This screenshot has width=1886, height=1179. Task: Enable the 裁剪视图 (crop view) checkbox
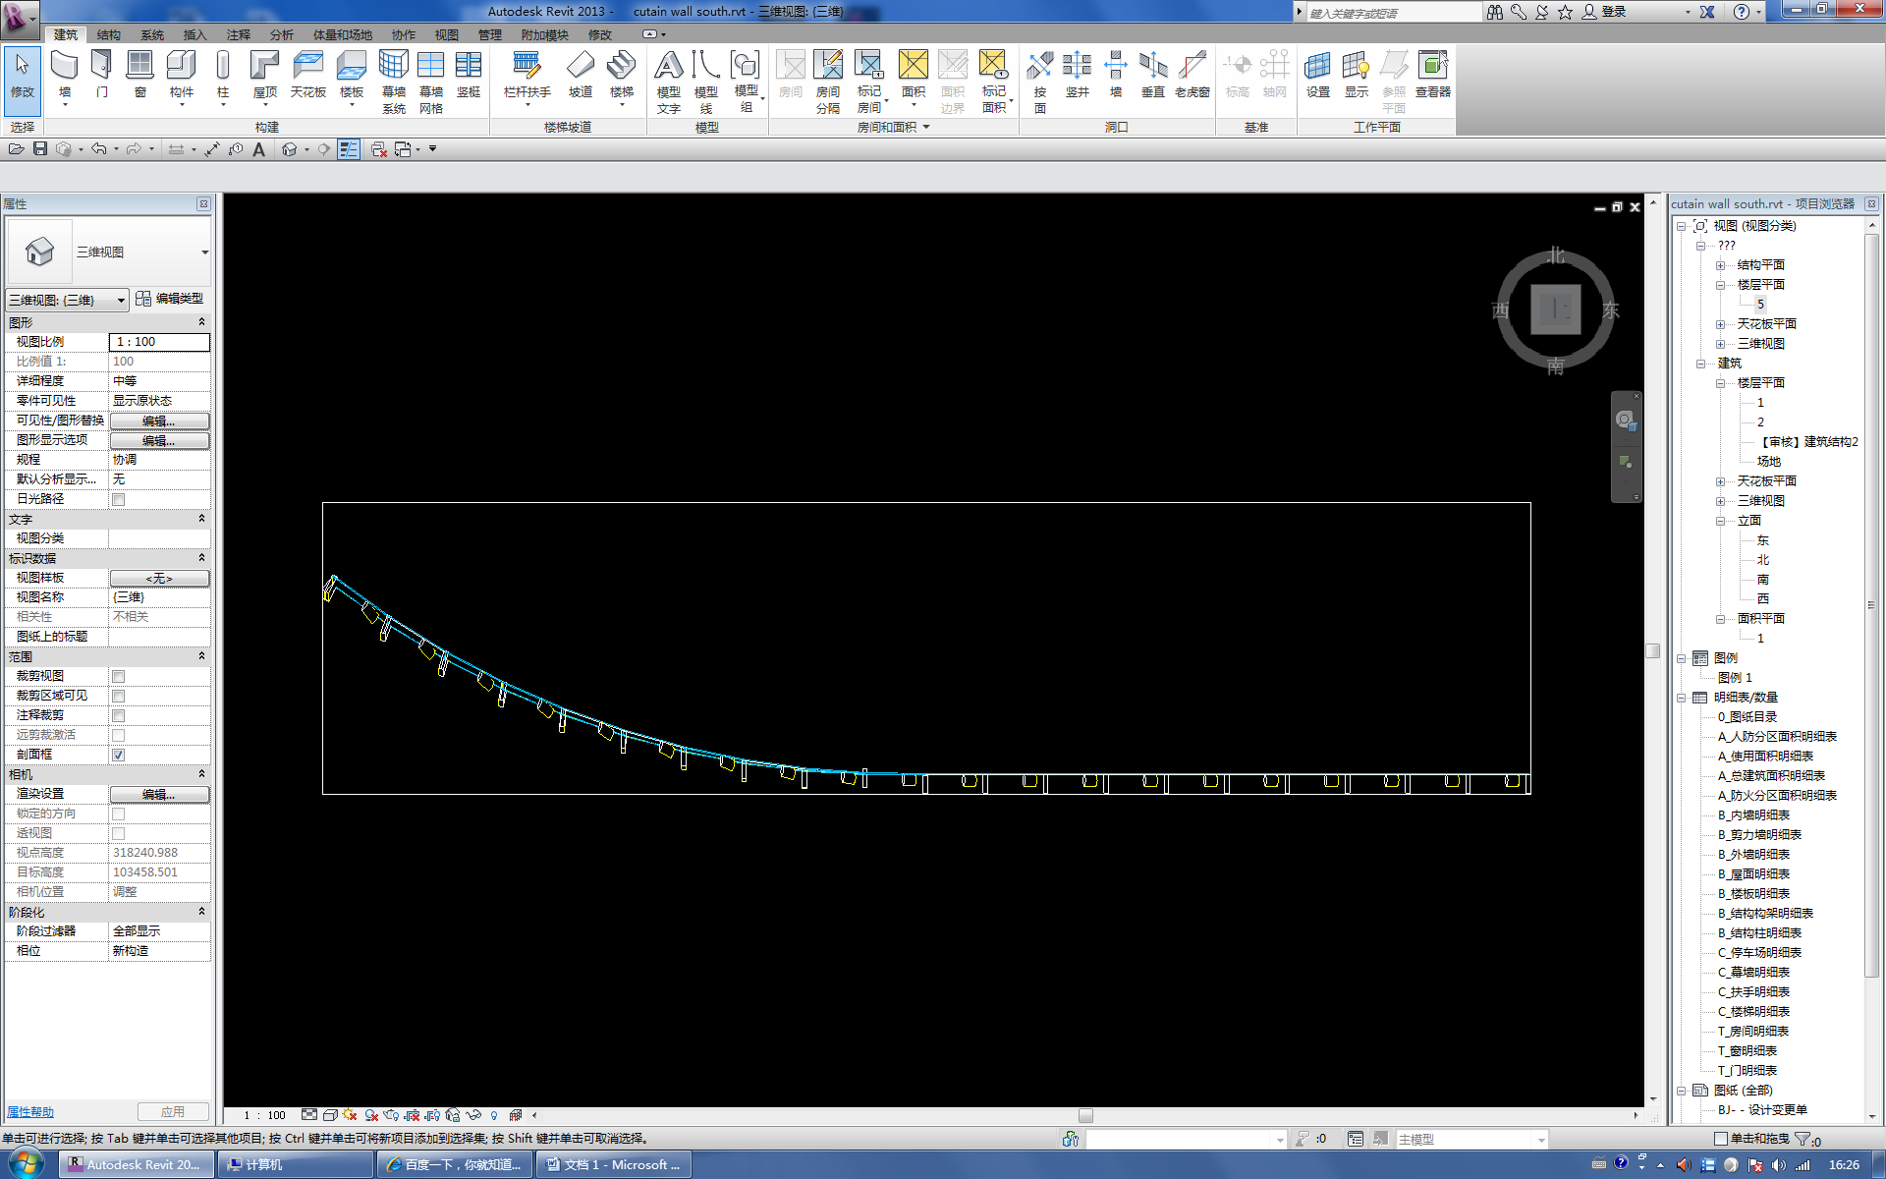click(118, 676)
